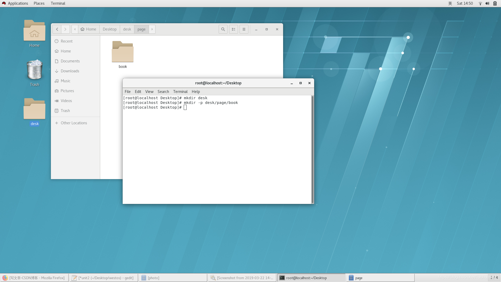The width and height of the screenshot is (501, 282).
Task: Open Recent in the sidebar
Action: [75, 41]
